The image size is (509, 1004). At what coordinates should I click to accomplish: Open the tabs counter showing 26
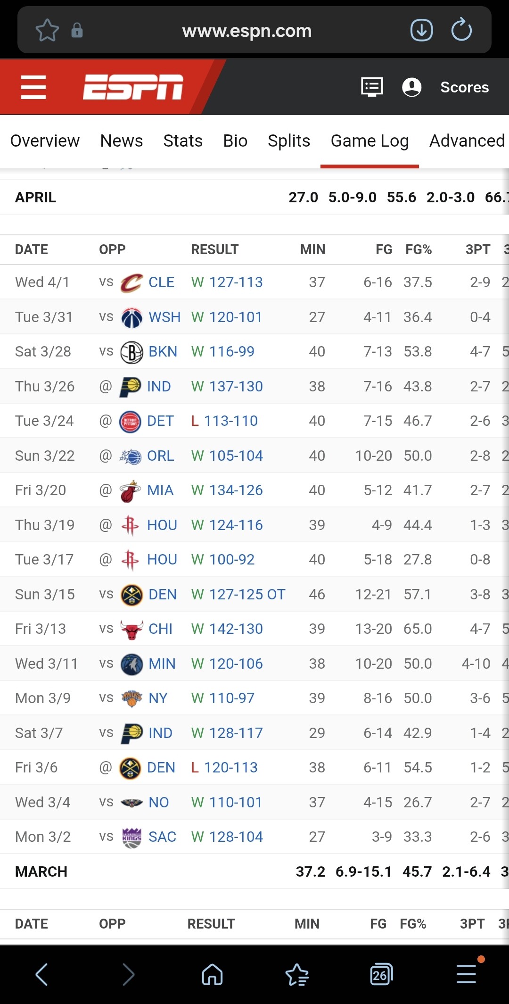pyautogui.click(x=381, y=974)
